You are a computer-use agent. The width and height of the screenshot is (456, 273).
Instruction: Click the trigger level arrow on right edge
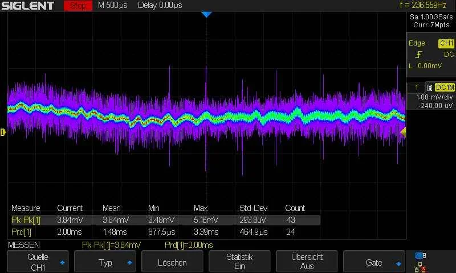point(403,132)
